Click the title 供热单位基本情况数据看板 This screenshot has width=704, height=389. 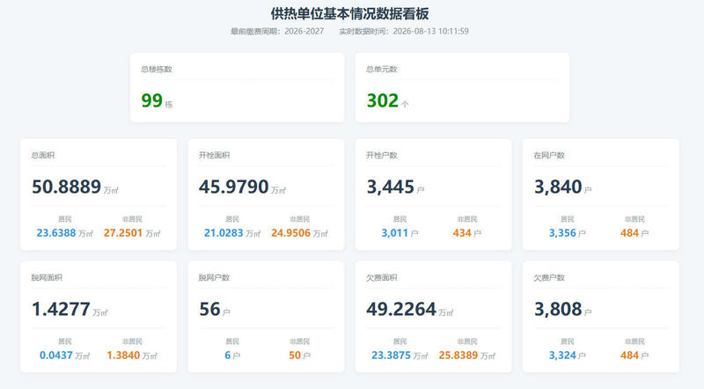click(349, 13)
